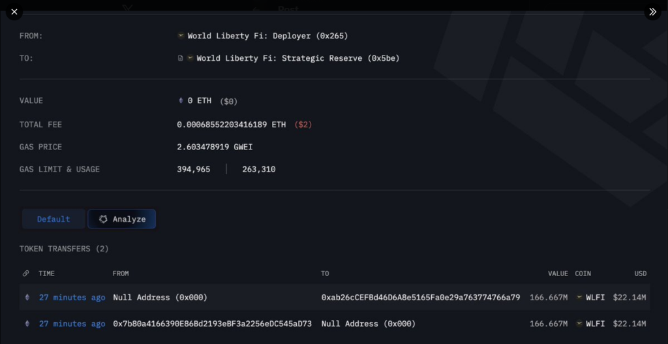668x344 pixels.
Task: Click WLFI token icon in the 0x7b80a41 sender row
Action: click(x=579, y=324)
